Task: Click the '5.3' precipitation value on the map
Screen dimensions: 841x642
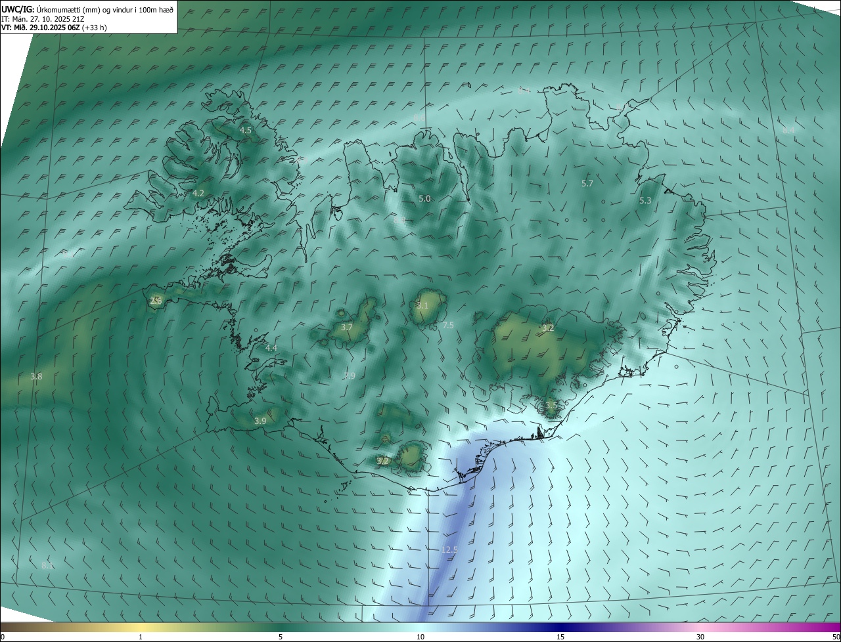Action: 645,201
